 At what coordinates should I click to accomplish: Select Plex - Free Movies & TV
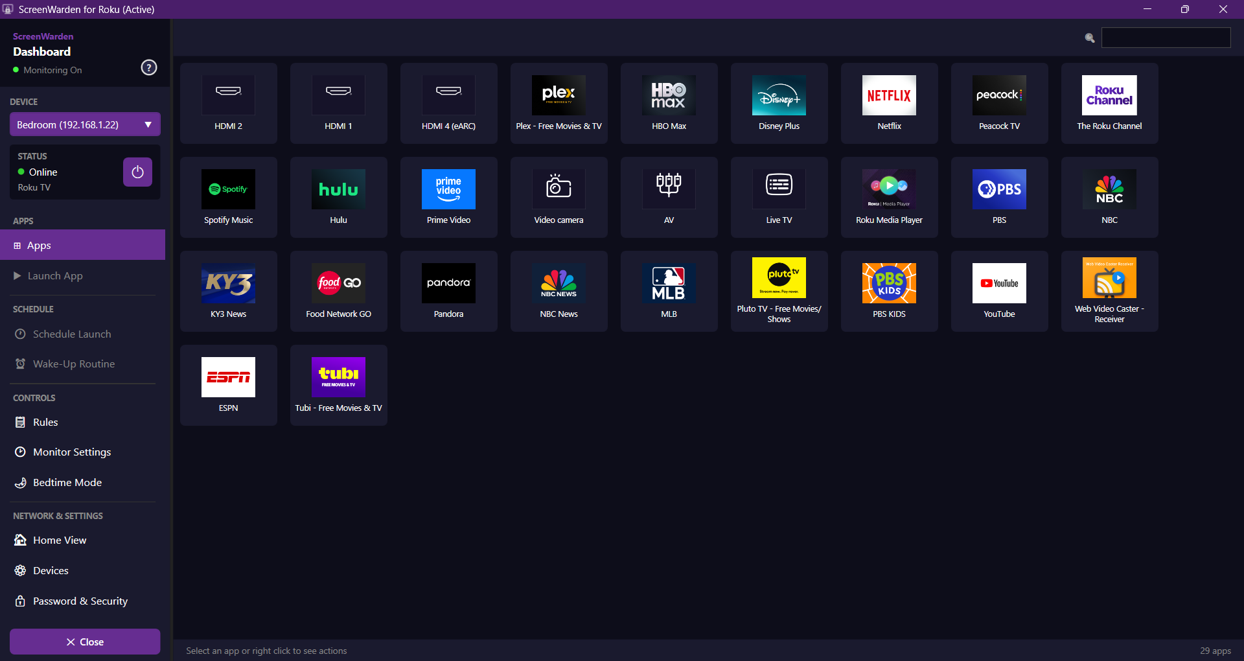(559, 104)
